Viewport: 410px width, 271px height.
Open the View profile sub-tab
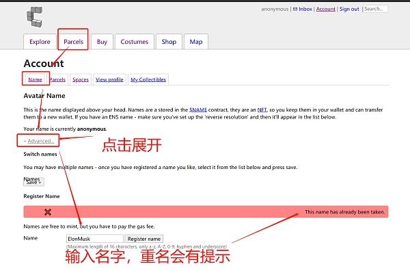pyautogui.click(x=109, y=79)
